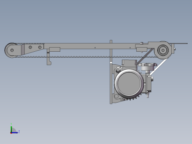The image size is (192, 144).
Task: Click the blue Z axis of the triad
Action: [14, 133]
